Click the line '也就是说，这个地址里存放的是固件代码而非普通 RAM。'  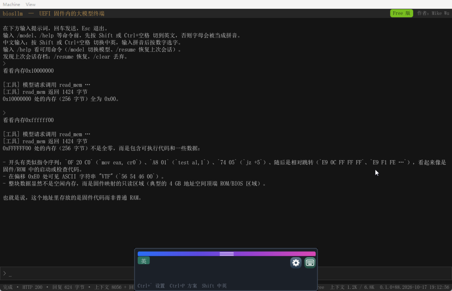(72, 198)
